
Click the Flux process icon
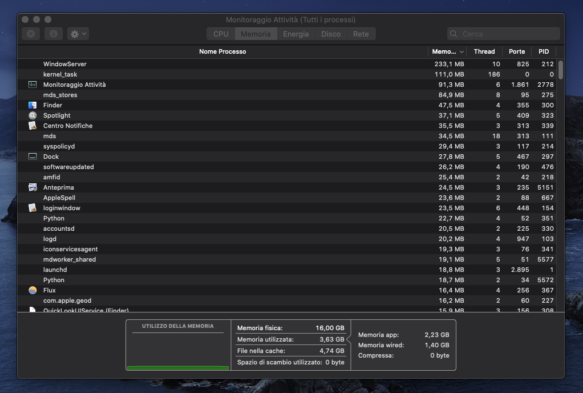[33, 290]
